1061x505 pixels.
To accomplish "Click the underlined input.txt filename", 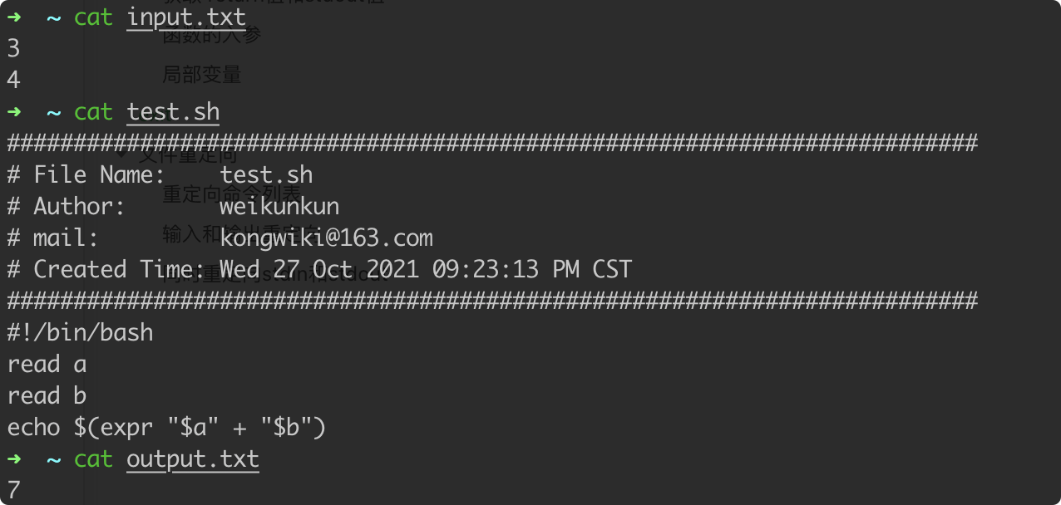I will pos(186,17).
